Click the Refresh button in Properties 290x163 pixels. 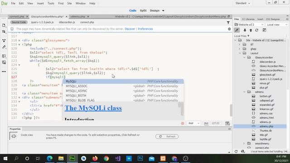167,137
